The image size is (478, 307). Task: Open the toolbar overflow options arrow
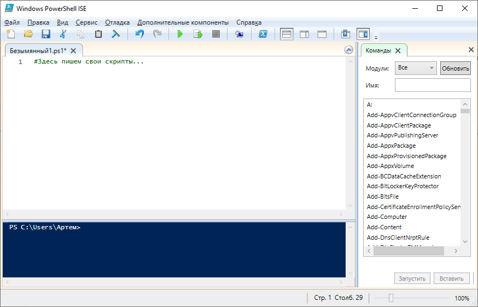tap(376, 37)
